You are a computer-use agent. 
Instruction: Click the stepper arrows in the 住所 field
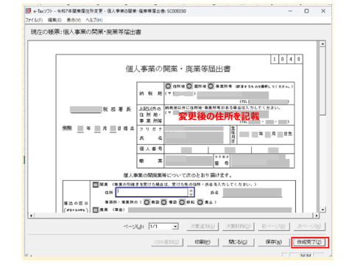point(191,192)
